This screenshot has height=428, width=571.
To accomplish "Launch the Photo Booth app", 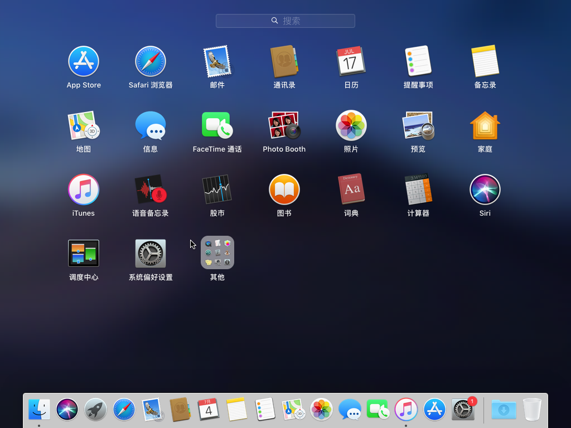I will (x=284, y=125).
